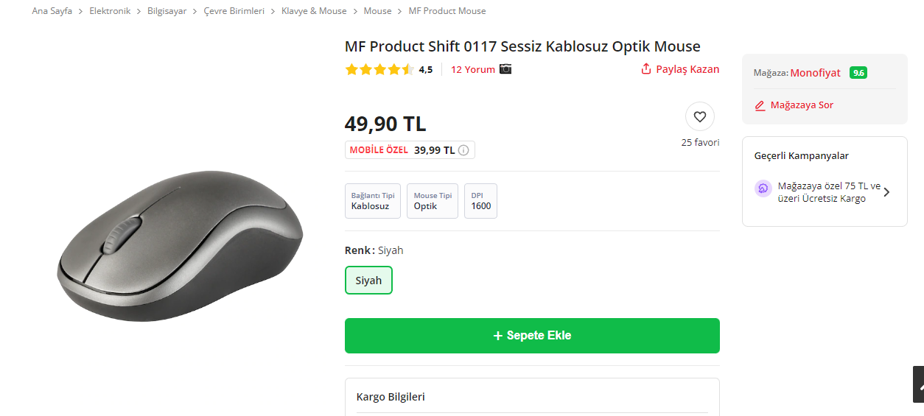Open Klavye & Mouse breadcrumb category
Screen dimensions: 924x416
[x=314, y=11]
